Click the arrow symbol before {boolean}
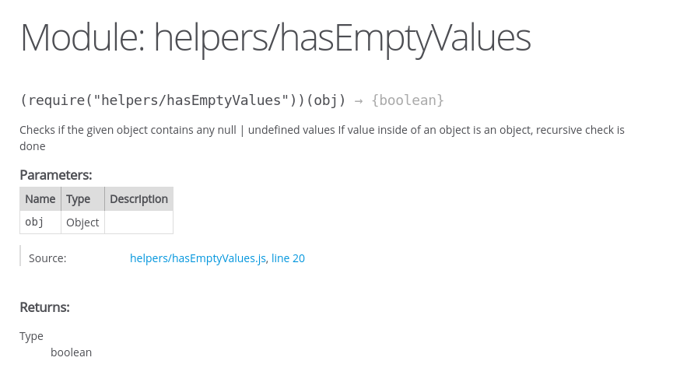The width and height of the screenshot is (680, 389). coord(359,101)
